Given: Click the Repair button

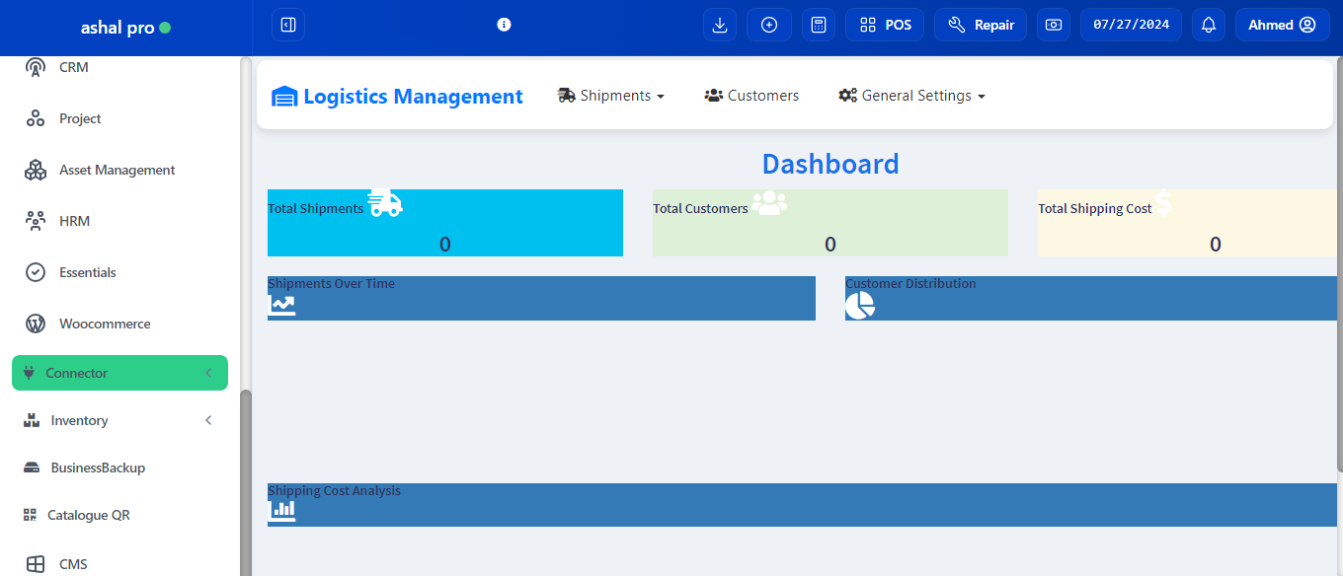Looking at the screenshot, I should (x=981, y=25).
